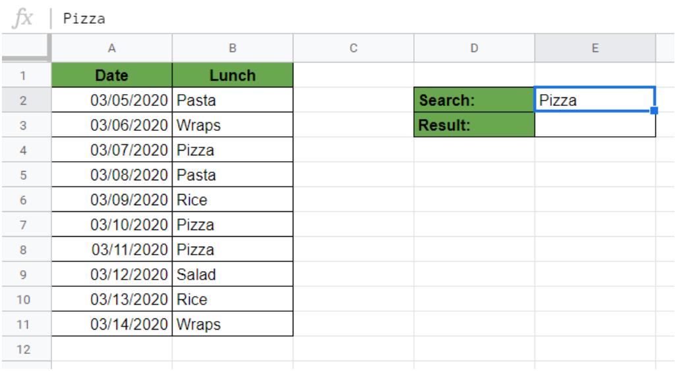Select the search cell containing Pizza
This screenshot has width=675, height=371.
pyautogui.click(x=595, y=101)
